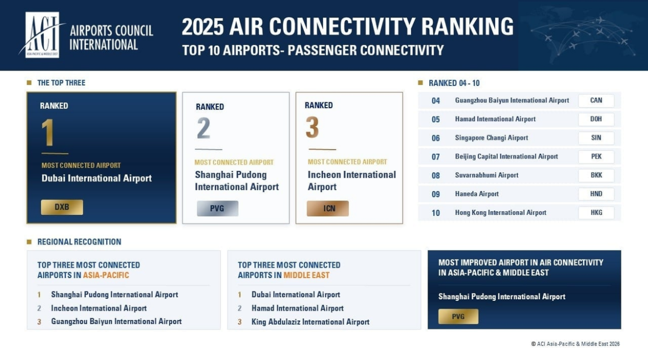Click the SIN airport code badge

(x=596, y=138)
